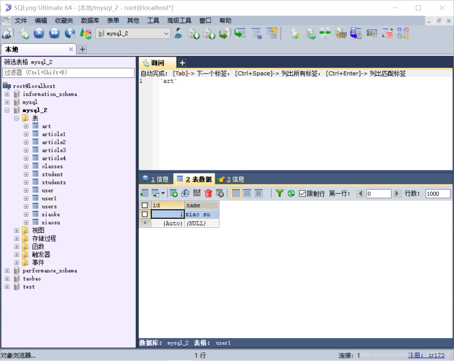The width and height of the screenshot is (454, 361).
Task: Click the green curved arrow database restore icon
Action: click(x=225, y=33)
